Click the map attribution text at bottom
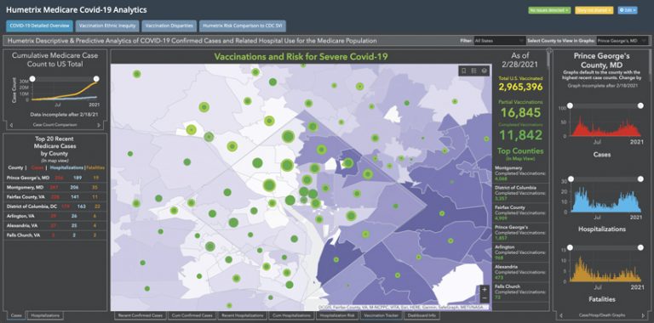Image resolution: width=654 pixels, height=323 pixels. pos(404,307)
